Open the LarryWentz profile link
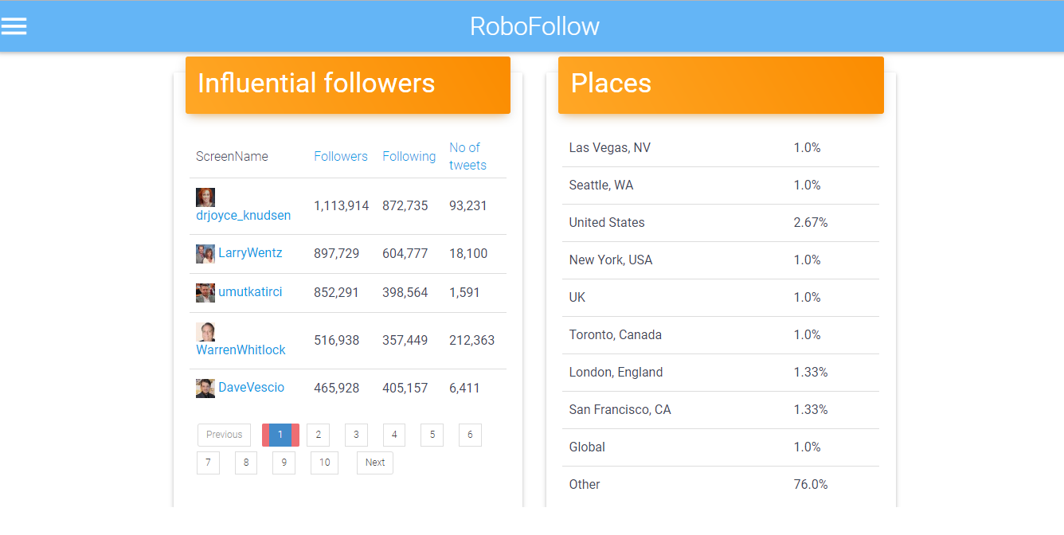Viewport: 1064px width, 535px height. (250, 253)
